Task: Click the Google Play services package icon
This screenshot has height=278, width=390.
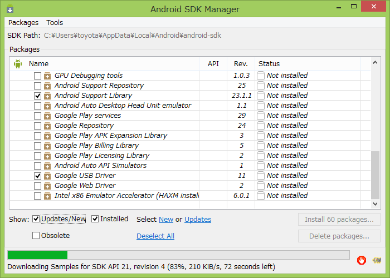Action: click(47, 116)
